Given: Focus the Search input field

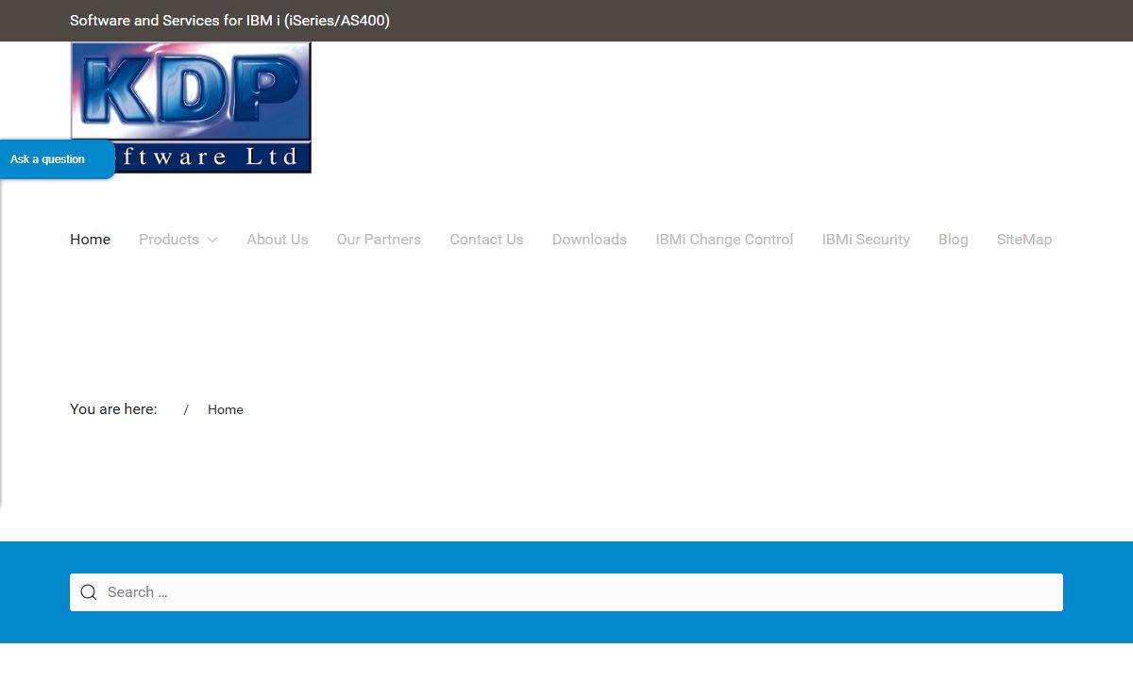Looking at the screenshot, I should pos(566,592).
